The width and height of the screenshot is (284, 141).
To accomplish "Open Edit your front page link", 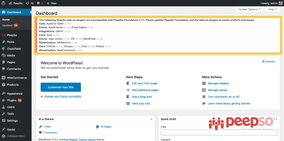I will (x=144, y=83).
